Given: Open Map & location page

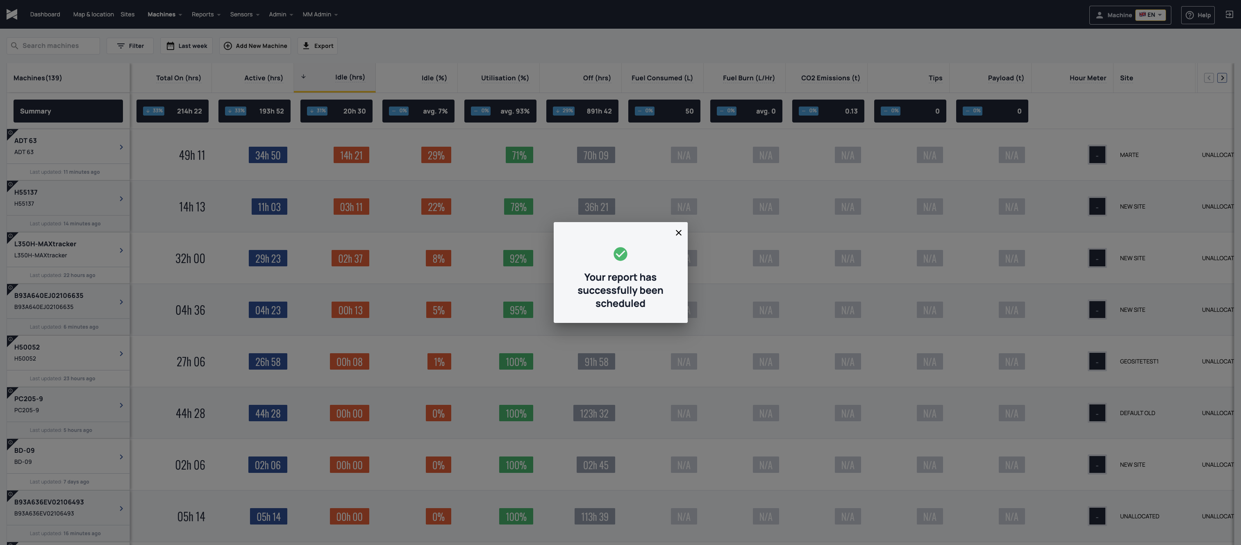Looking at the screenshot, I should [93, 14].
